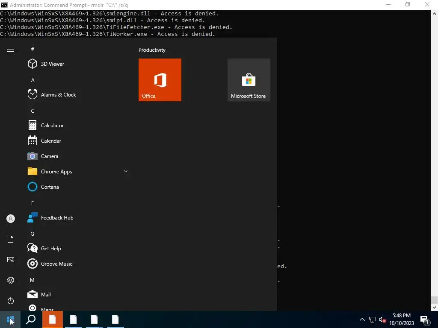Launch the Camera app
Viewport: 438px width, 328px height.
pyautogui.click(x=78, y=156)
